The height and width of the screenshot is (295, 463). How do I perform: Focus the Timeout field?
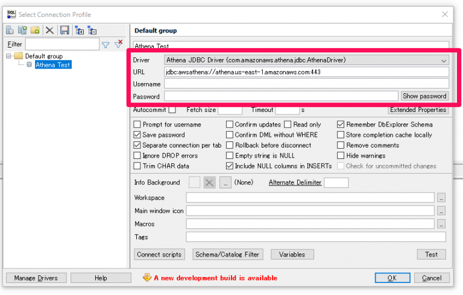[x=288, y=110]
